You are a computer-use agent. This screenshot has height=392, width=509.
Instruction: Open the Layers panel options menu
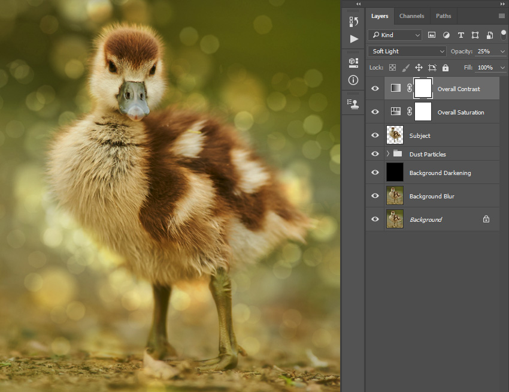(x=502, y=16)
